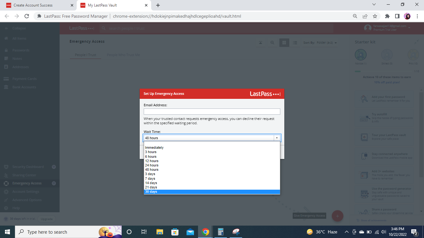Click the Upgrade button
Viewport: 424px width, 238px height.
click(47, 219)
